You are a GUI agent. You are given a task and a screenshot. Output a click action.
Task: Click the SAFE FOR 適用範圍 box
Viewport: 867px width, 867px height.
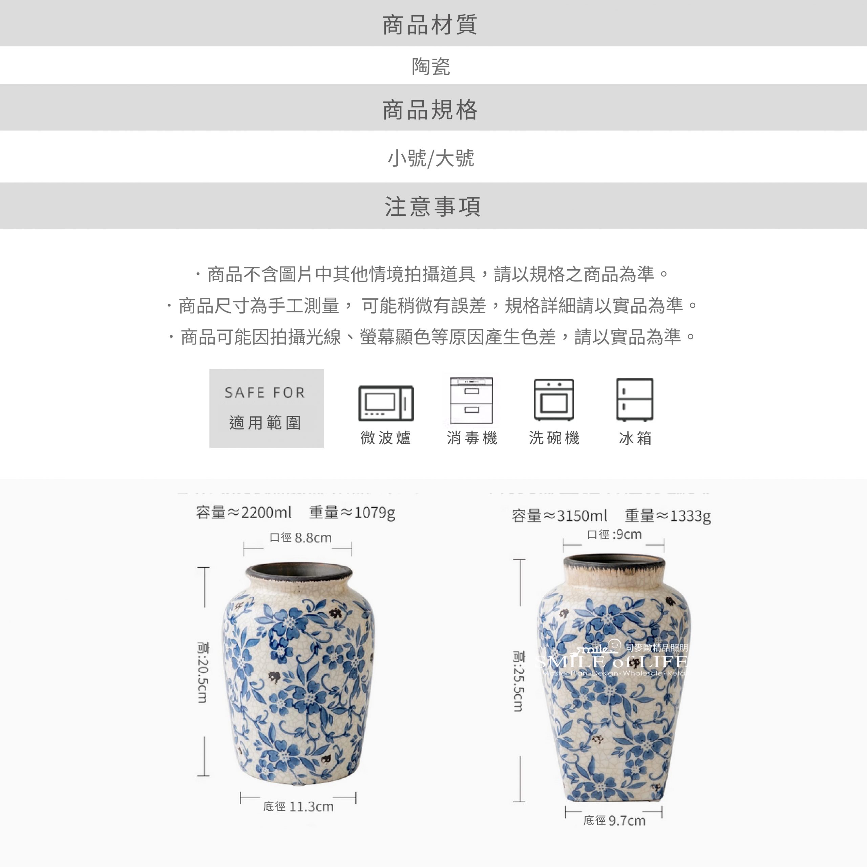coord(267,408)
